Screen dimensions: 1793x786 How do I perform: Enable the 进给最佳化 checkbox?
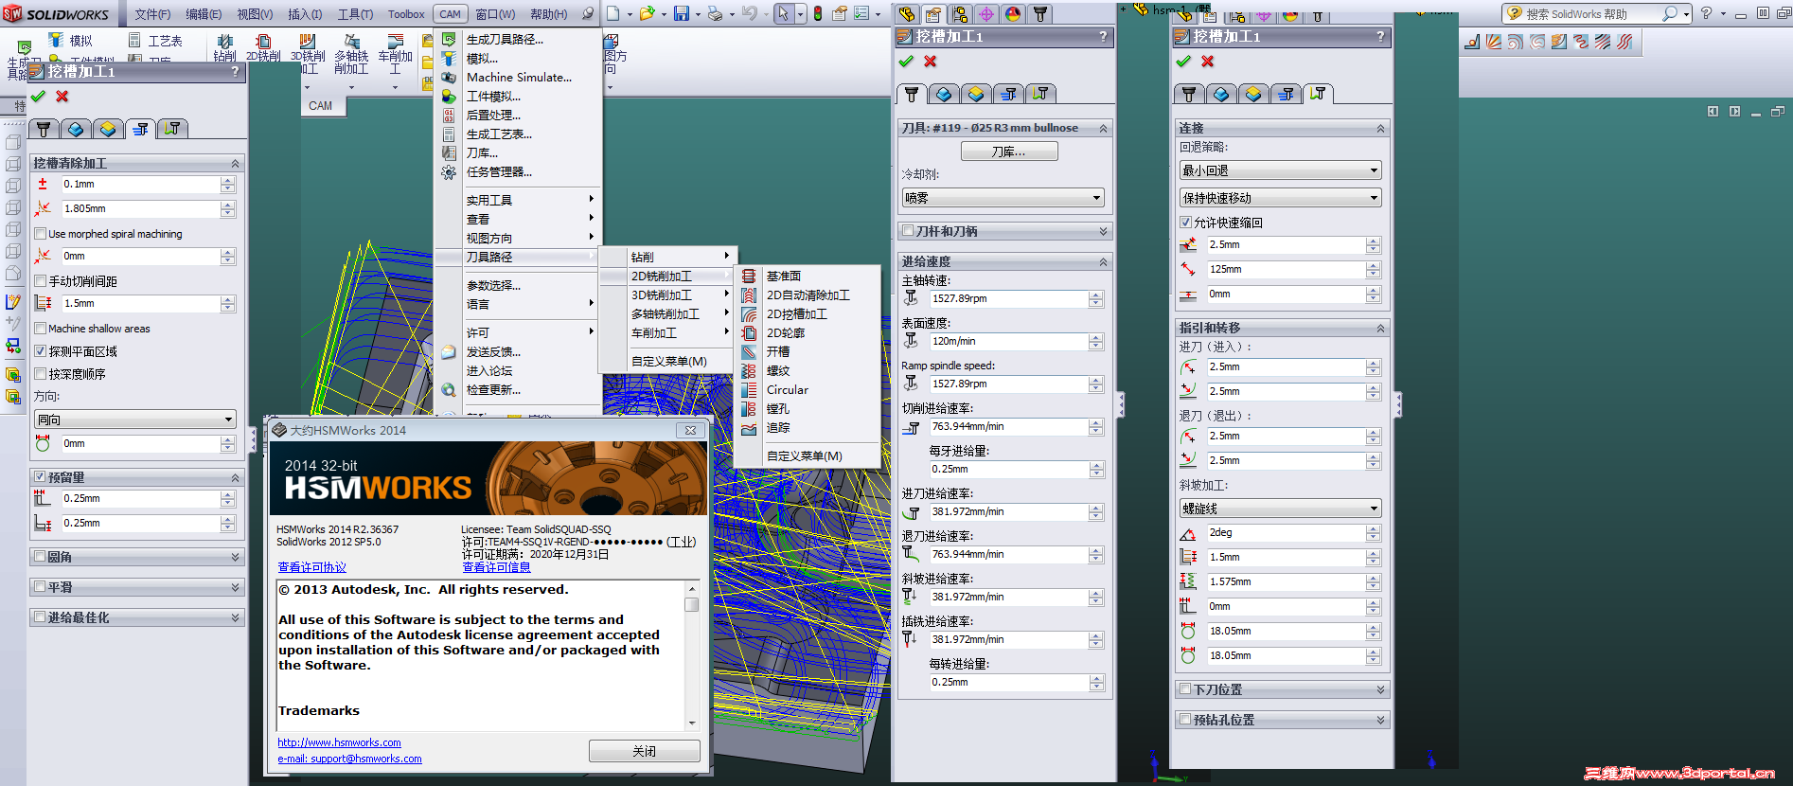[40, 617]
